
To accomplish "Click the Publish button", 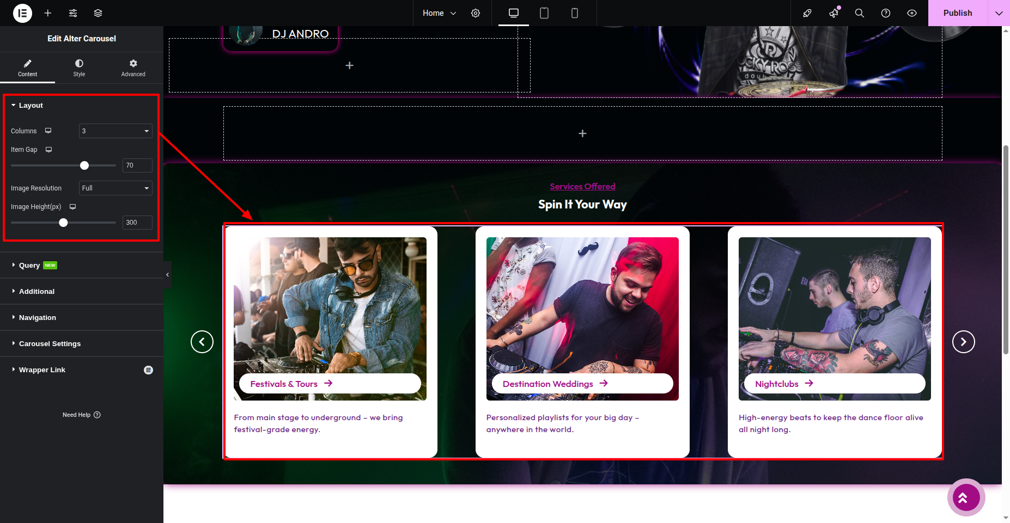I will pyautogui.click(x=957, y=13).
